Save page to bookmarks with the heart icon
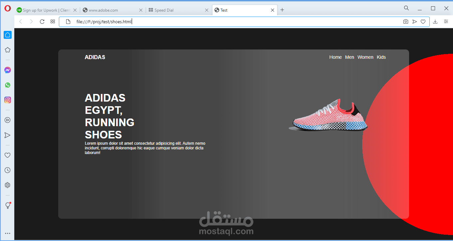Screen dimensions: 453x241 point(423,21)
